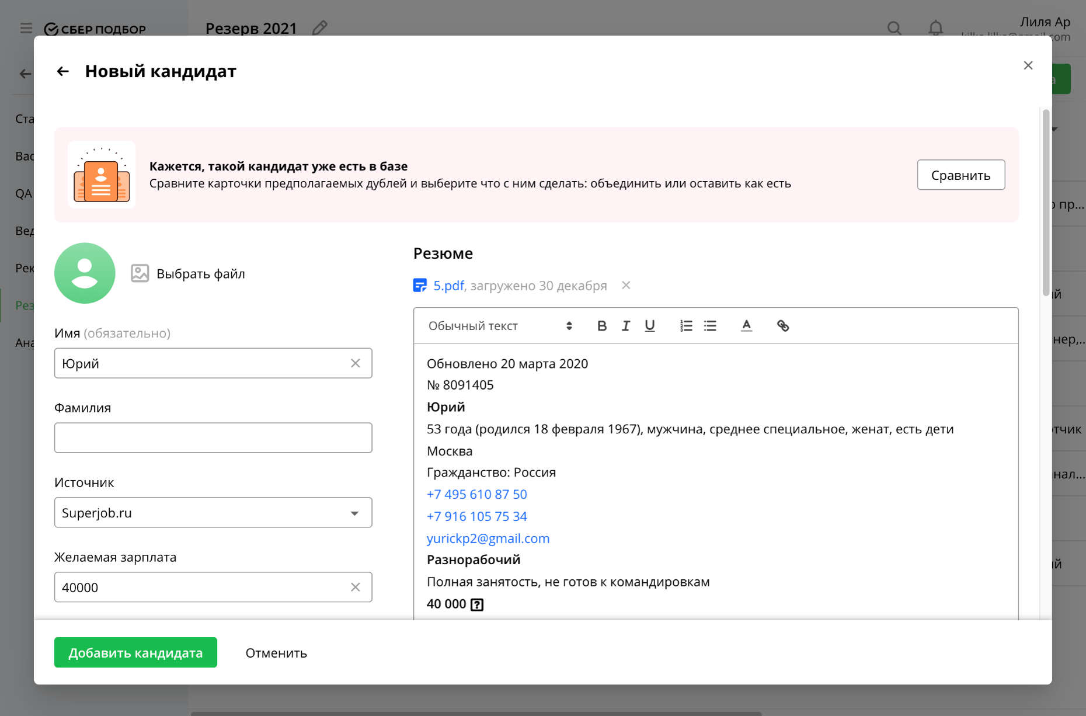Clear the Имя field value

tap(355, 363)
